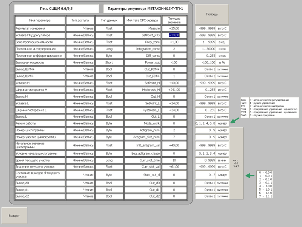Click the 'см.п. 6.6 3.4.7' reference button
The image size is (302, 227).
pos(236,163)
